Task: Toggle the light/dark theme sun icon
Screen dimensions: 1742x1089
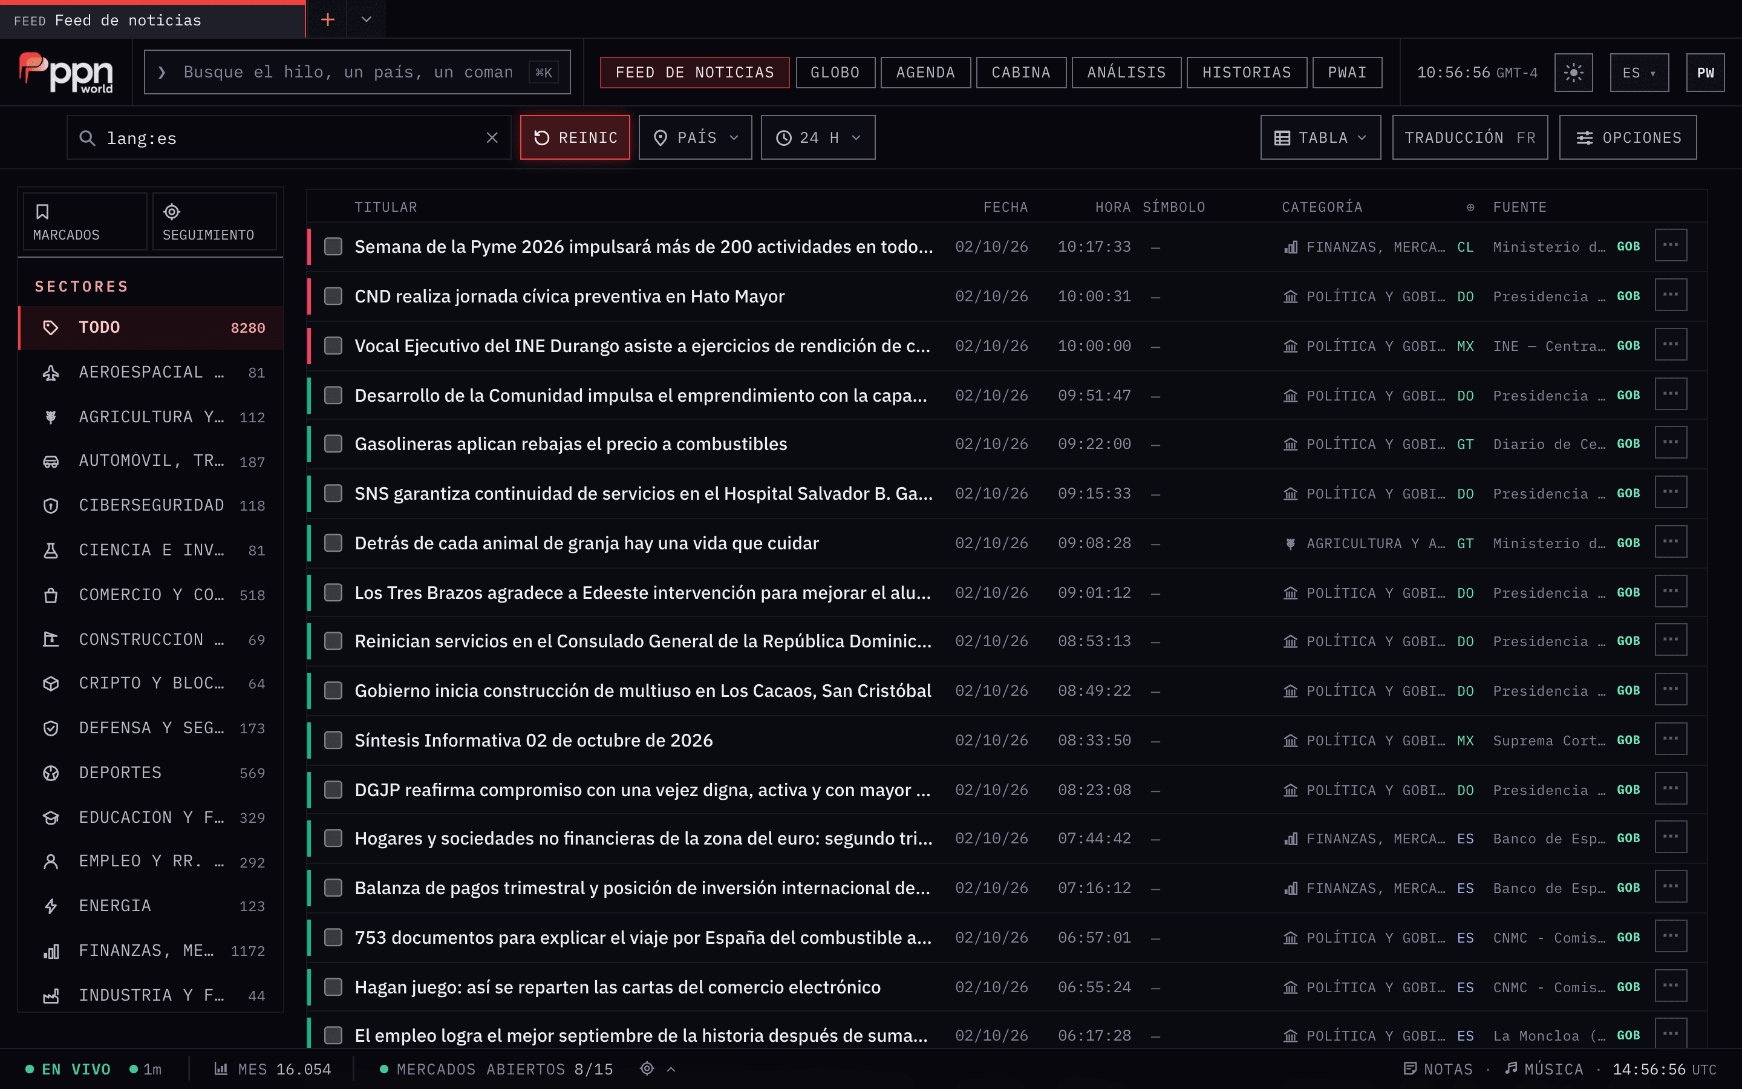Action: click(x=1573, y=73)
